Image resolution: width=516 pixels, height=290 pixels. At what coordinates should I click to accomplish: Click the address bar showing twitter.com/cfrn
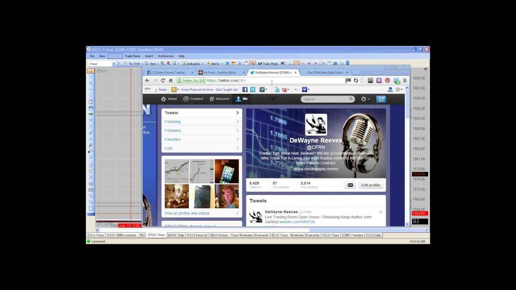point(260,81)
